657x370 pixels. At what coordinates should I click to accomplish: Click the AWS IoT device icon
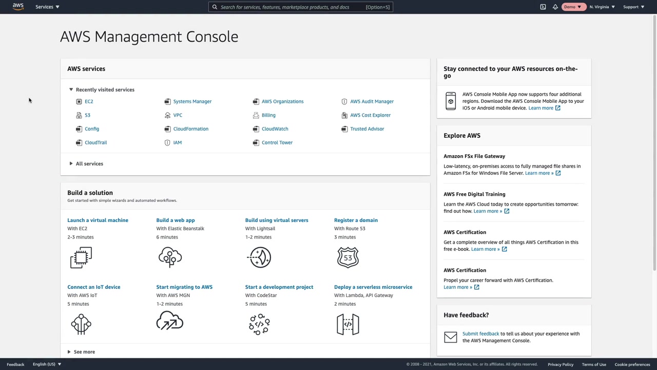(81, 324)
